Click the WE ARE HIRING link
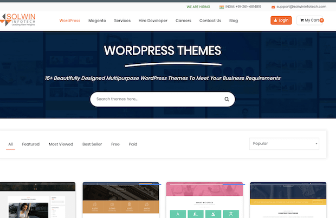This screenshot has width=336, height=218. [198, 7]
